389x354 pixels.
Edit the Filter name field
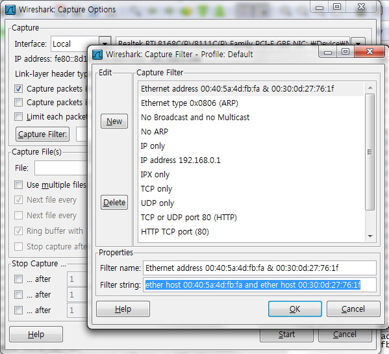coord(260,268)
